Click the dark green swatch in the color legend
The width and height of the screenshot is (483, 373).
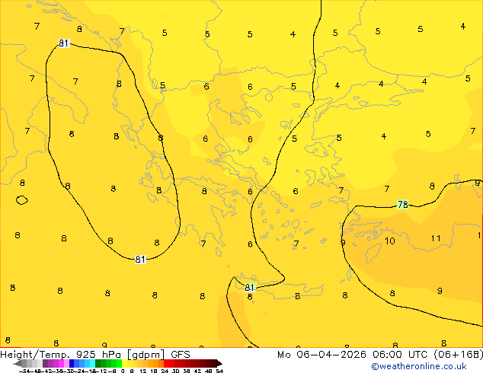click(98, 363)
